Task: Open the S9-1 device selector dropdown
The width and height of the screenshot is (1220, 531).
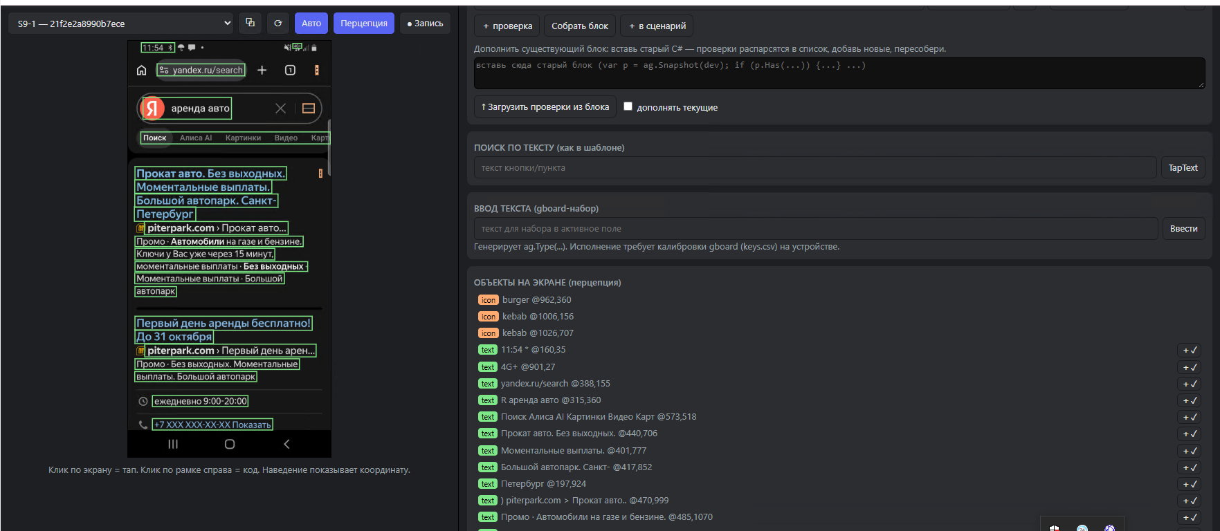Action: tap(121, 24)
